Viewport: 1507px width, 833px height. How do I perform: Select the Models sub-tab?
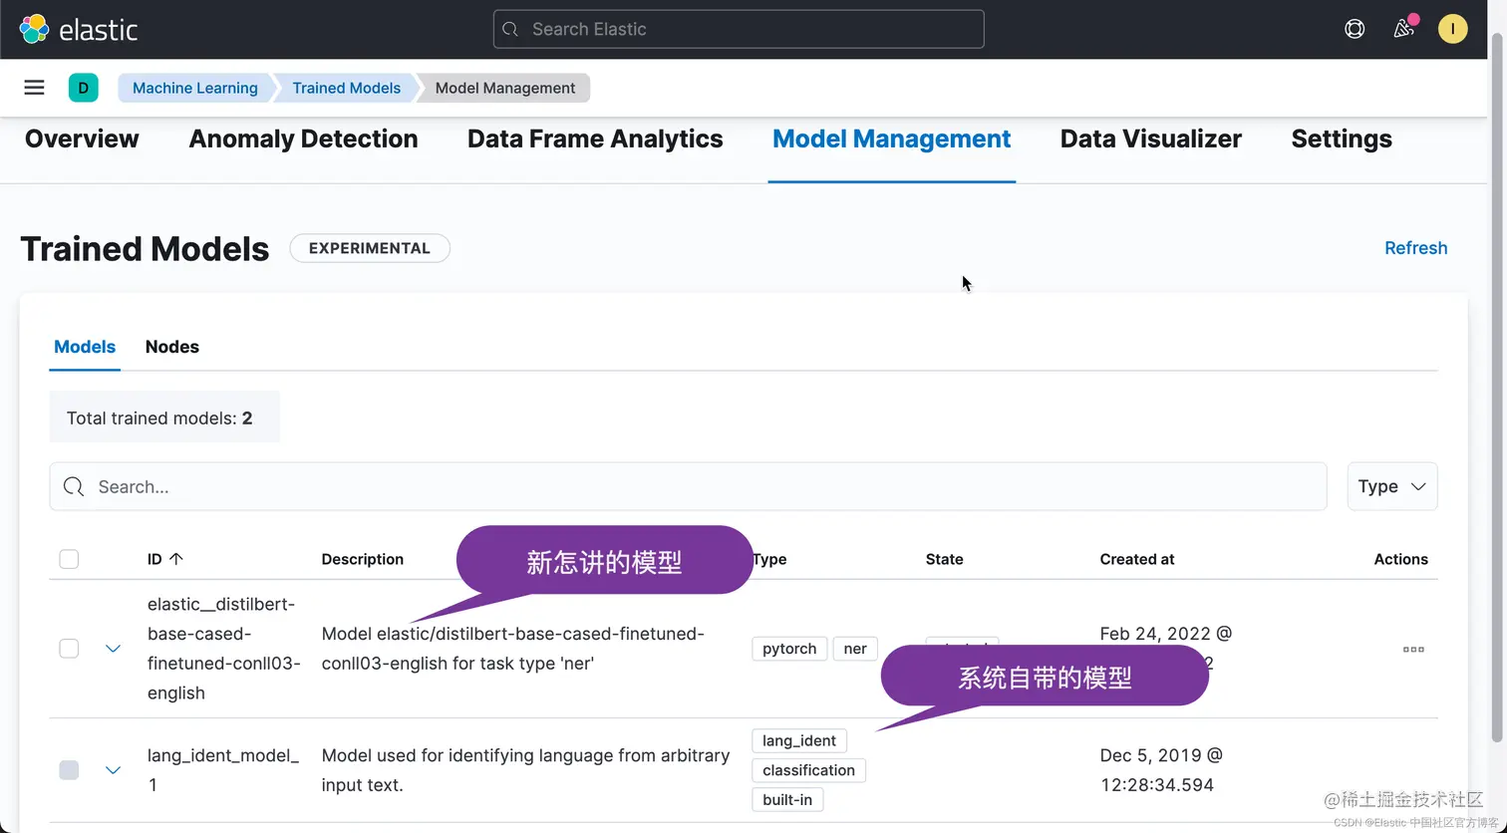coord(85,347)
